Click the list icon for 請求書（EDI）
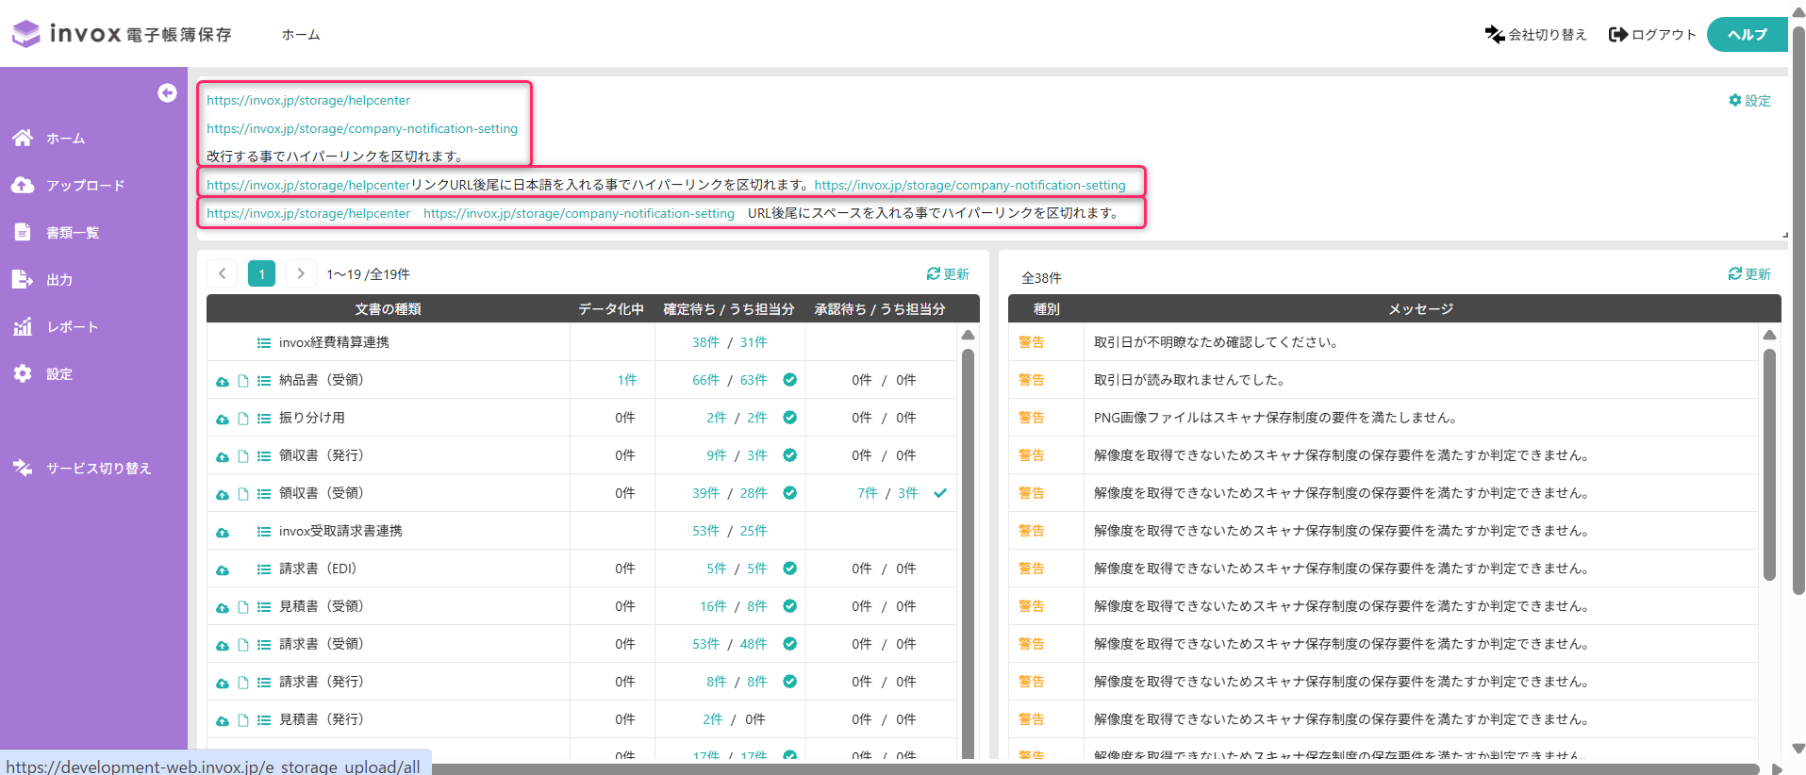The width and height of the screenshot is (1806, 775). coord(264,569)
